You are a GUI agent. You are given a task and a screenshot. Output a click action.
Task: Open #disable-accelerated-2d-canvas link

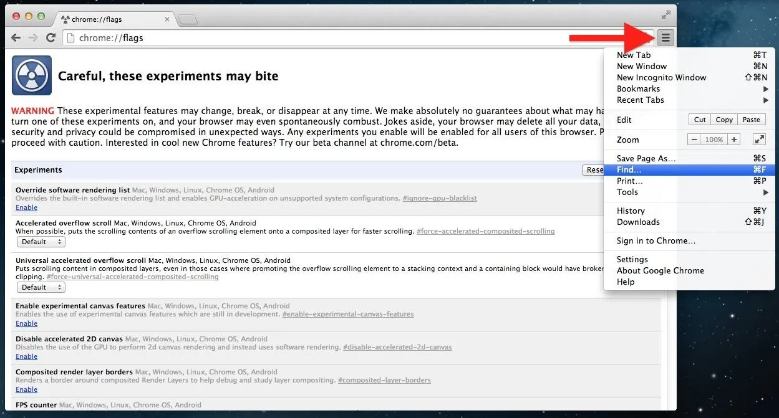pos(397,348)
